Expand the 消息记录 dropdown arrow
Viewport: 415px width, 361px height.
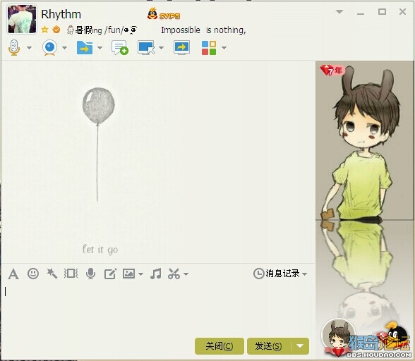click(x=305, y=274)
